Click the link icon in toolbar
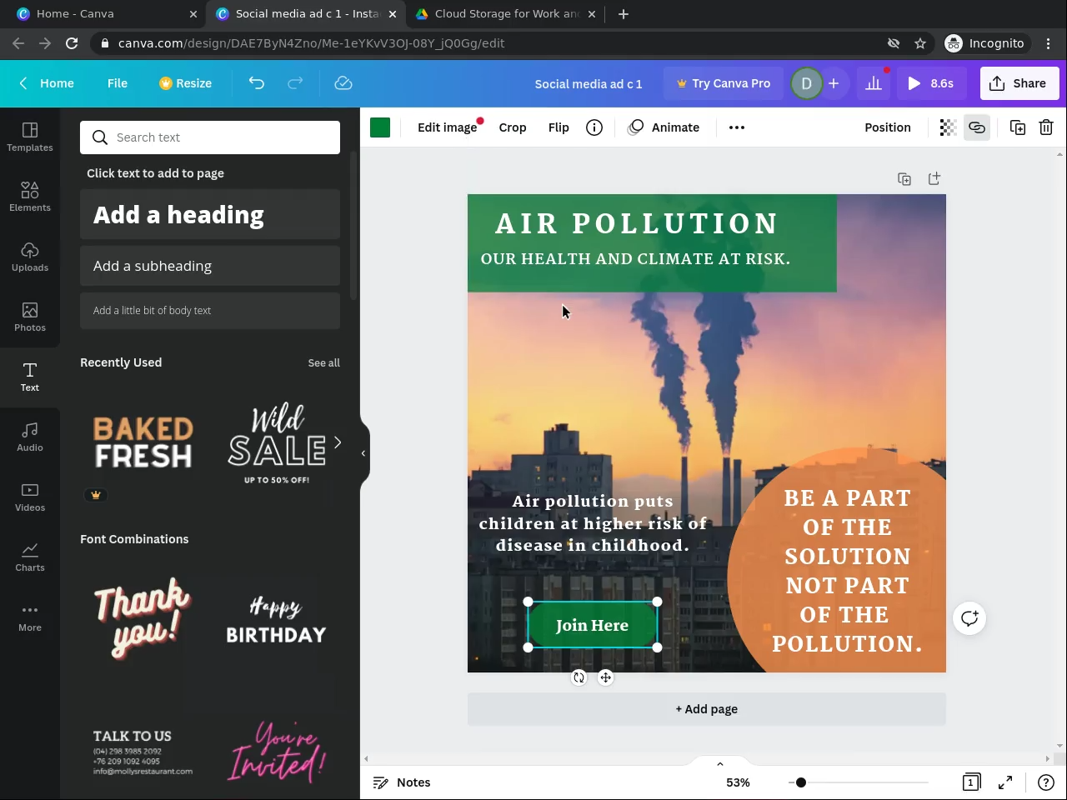 point(977,127)
